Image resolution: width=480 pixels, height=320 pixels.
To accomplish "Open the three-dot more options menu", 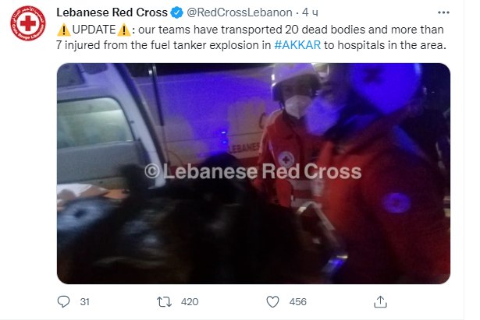I will tap(443, 12).
